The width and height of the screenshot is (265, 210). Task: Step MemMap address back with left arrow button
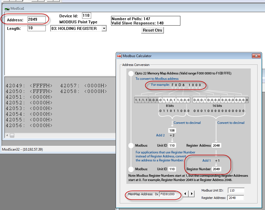tap(185, 194)
